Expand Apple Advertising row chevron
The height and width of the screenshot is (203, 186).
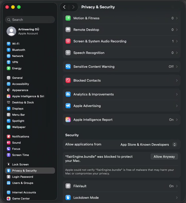(177, 106)
